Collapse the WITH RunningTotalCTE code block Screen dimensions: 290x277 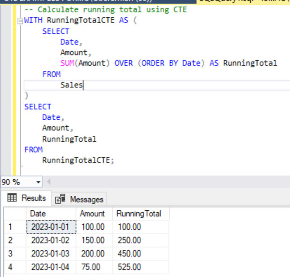coord(19,21)
